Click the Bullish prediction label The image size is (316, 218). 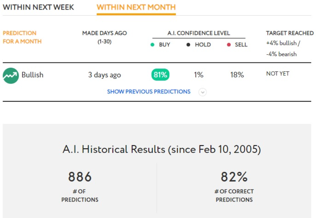tap(32, 75)
